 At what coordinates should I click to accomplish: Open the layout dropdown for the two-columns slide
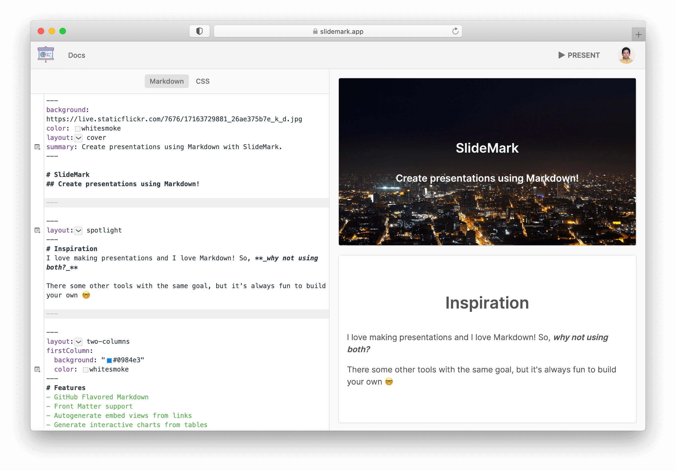(78, 342)
